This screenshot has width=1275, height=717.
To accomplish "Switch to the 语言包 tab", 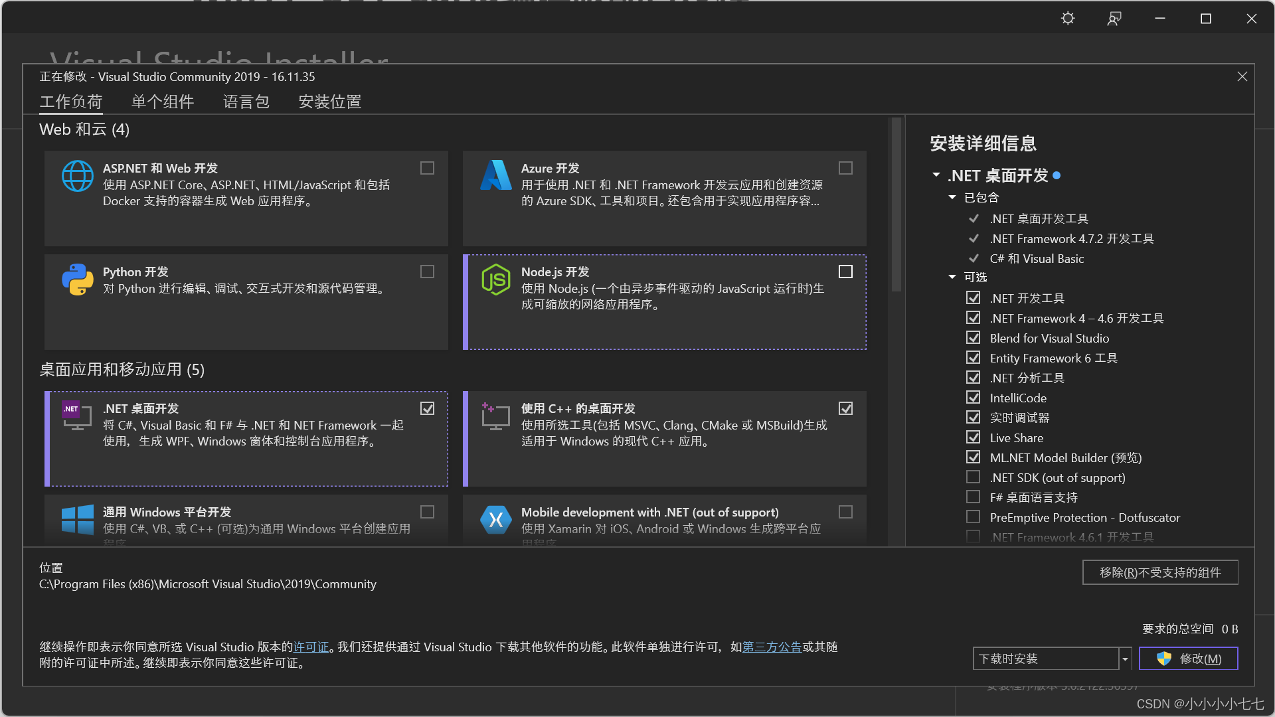I will click(246, 102).
